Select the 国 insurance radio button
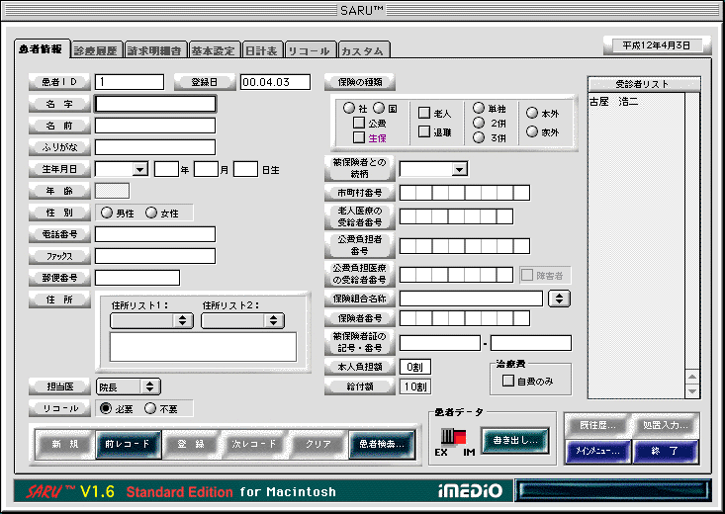Screen dimensions: 725x514 [x=379, y=108]
